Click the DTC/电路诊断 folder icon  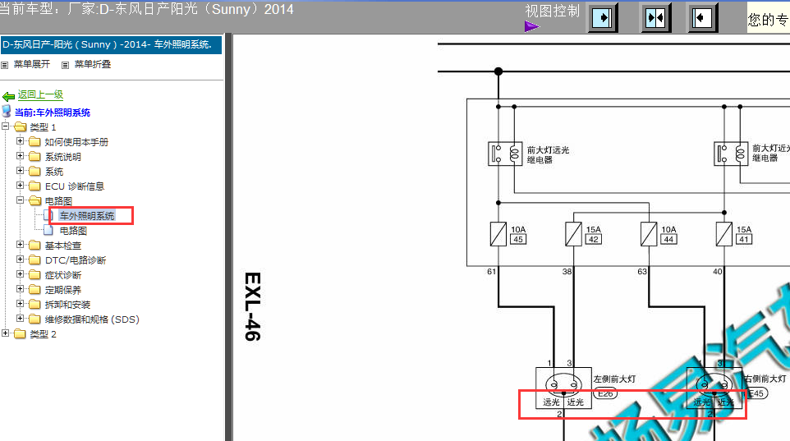[34, 260]
